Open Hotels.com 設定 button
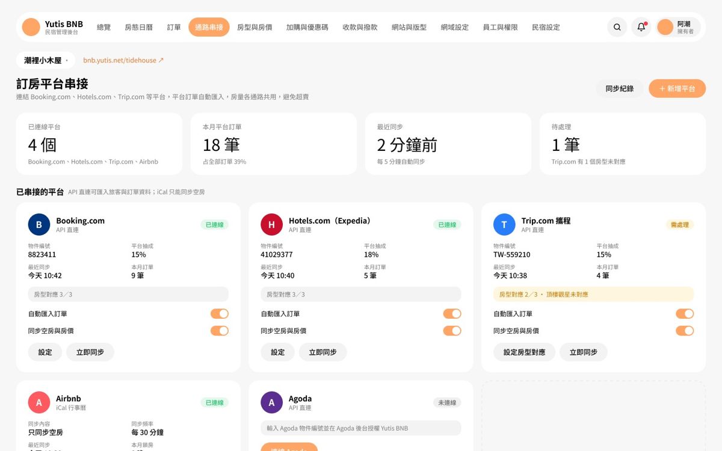 coord(277,352)
